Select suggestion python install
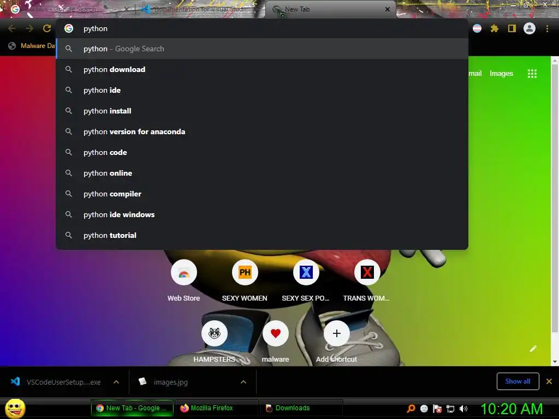Image resolution: width=559 pixels, height=419 pixels. point(262,111)
